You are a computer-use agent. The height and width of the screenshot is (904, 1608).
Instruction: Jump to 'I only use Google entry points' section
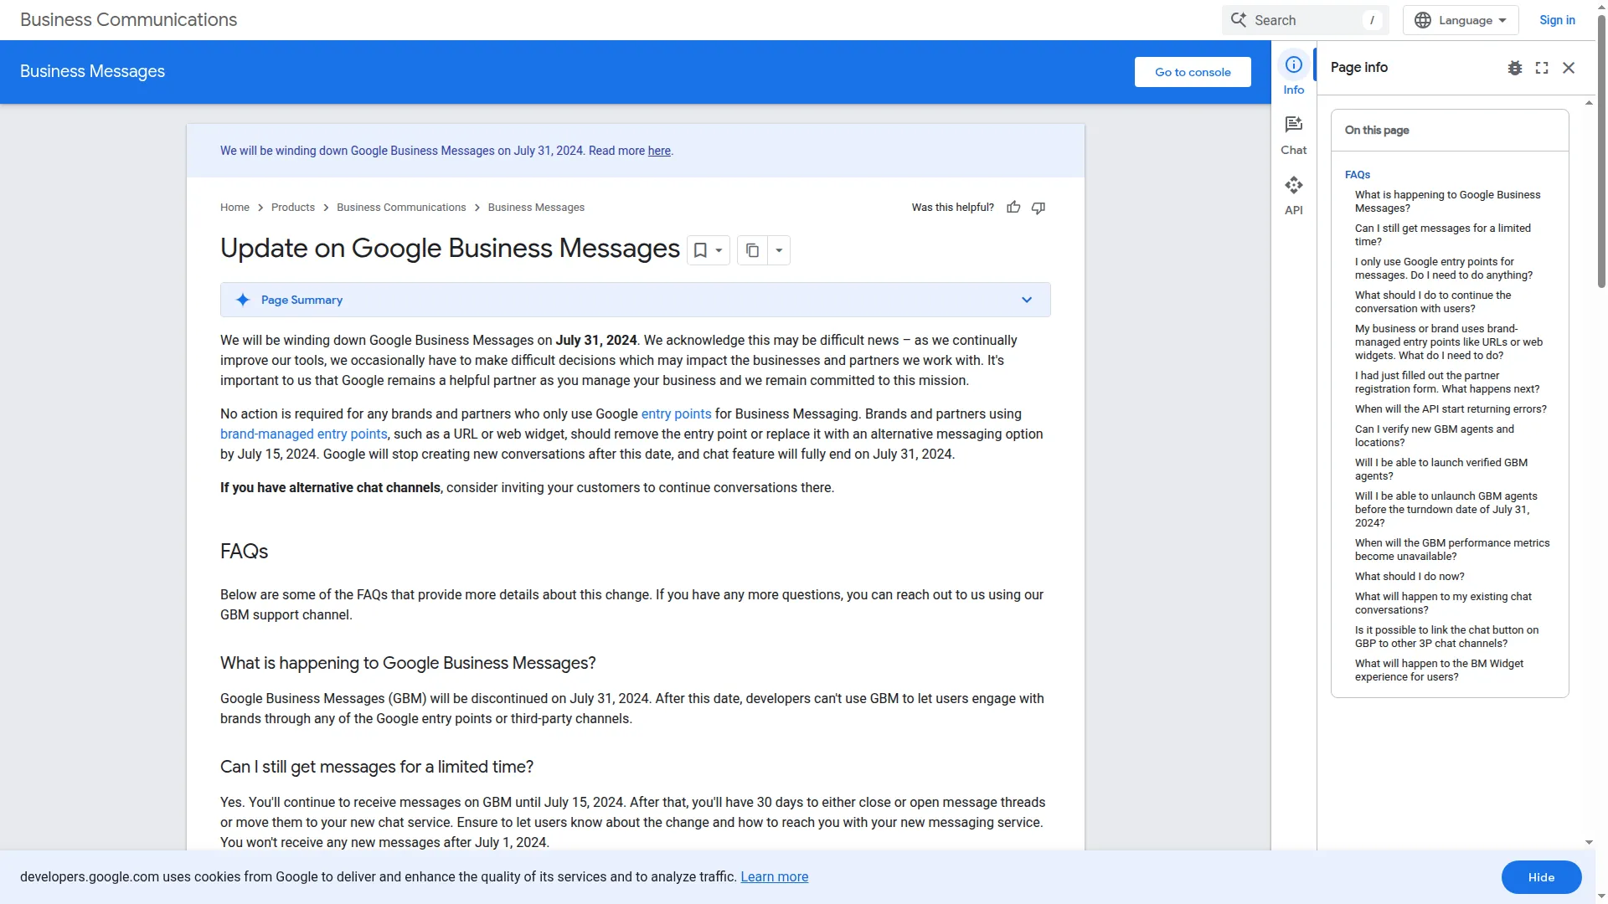pyautogui.click(x=1444, y=269)
